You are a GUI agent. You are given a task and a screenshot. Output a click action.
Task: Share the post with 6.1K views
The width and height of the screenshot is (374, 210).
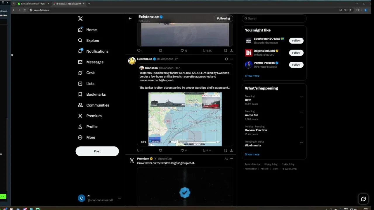231,150
